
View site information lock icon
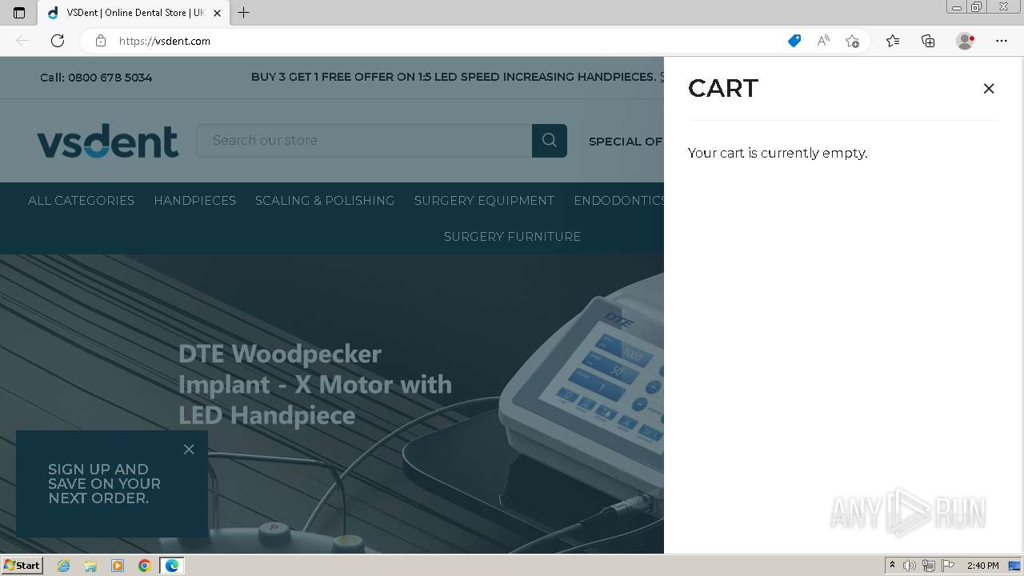[101, 41]
